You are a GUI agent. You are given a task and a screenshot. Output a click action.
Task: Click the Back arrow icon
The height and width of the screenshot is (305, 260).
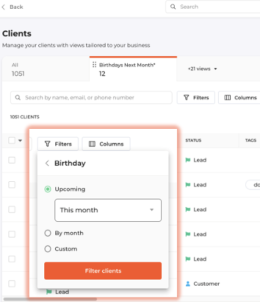(4, 7)
